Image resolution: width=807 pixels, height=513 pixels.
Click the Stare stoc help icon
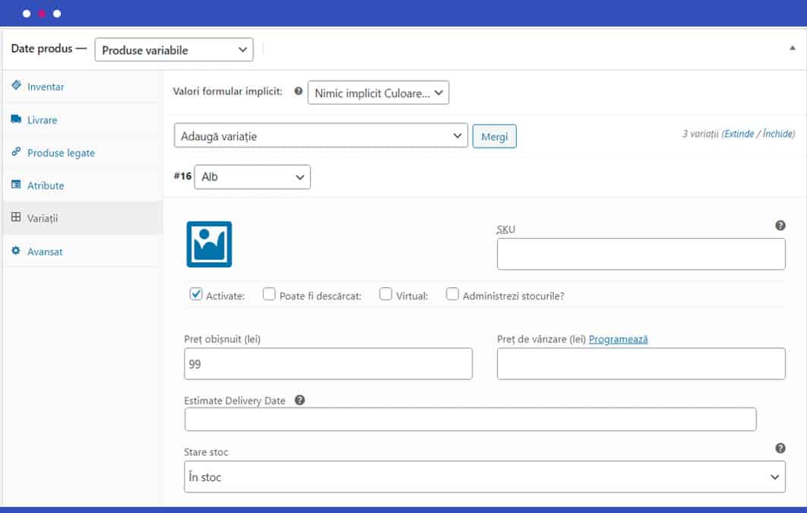click(780, 448)
